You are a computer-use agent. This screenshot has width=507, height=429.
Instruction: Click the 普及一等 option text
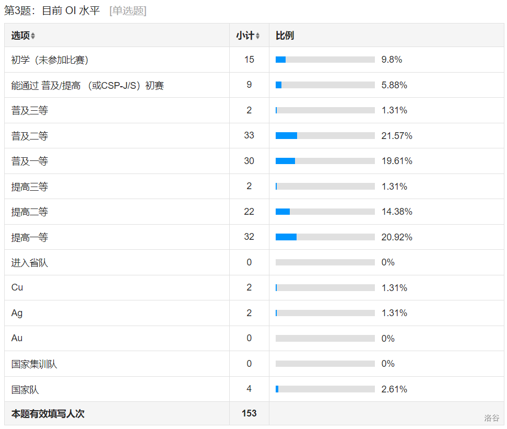tap(30, 161)
